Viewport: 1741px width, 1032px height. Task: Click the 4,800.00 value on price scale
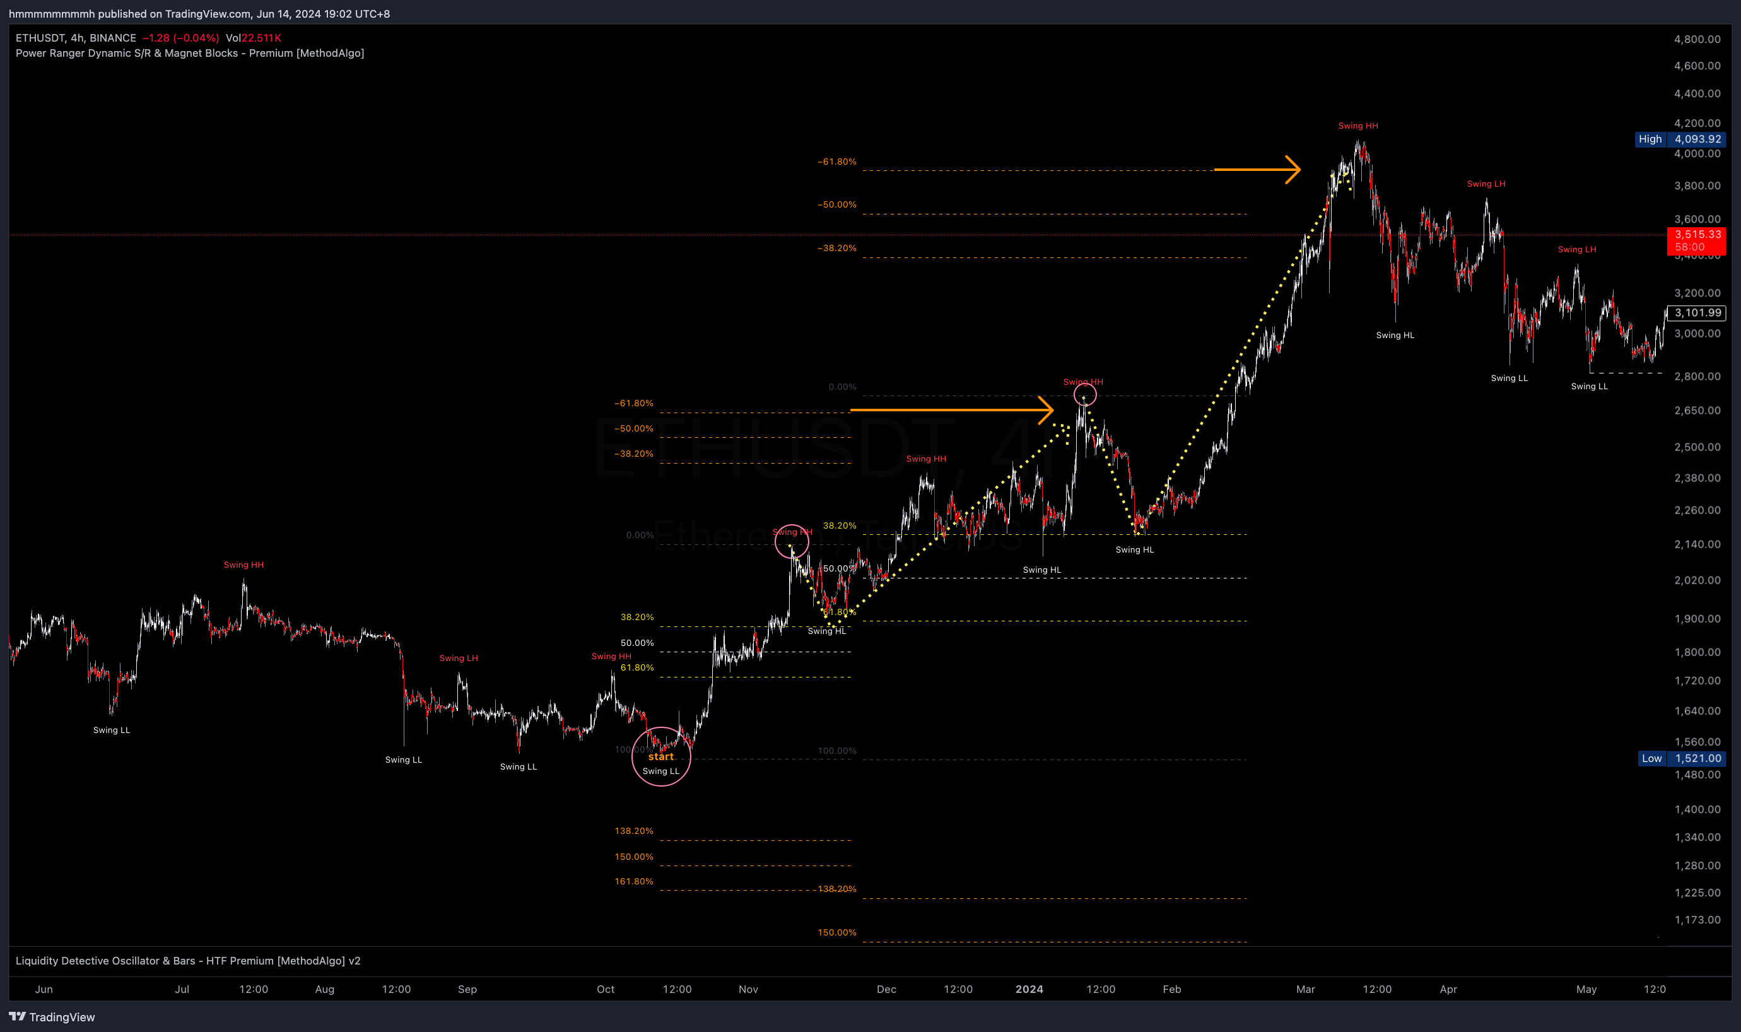point(1696,40)
